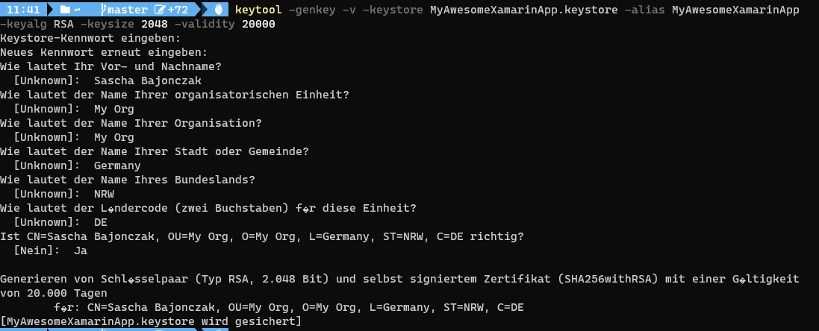The height and width of the screenshot is (331, 819).
Task: Click the NRW state answer
Action: click(x=104, y=194)
